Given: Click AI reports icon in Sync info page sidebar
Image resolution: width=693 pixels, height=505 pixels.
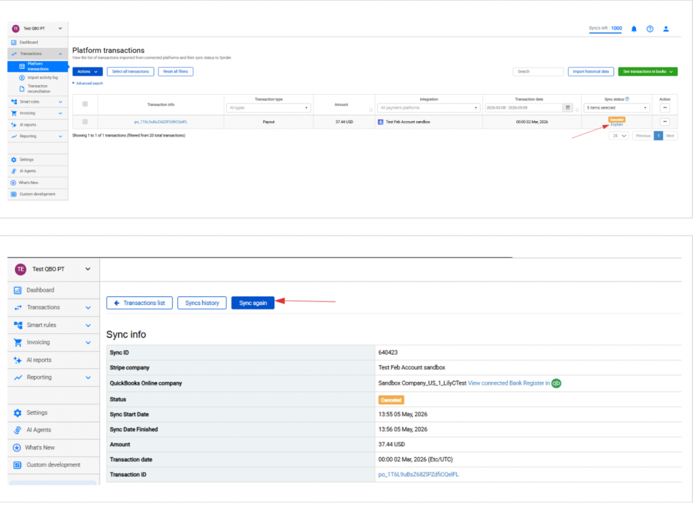Looking at the screenshot, I should [18, 360].
